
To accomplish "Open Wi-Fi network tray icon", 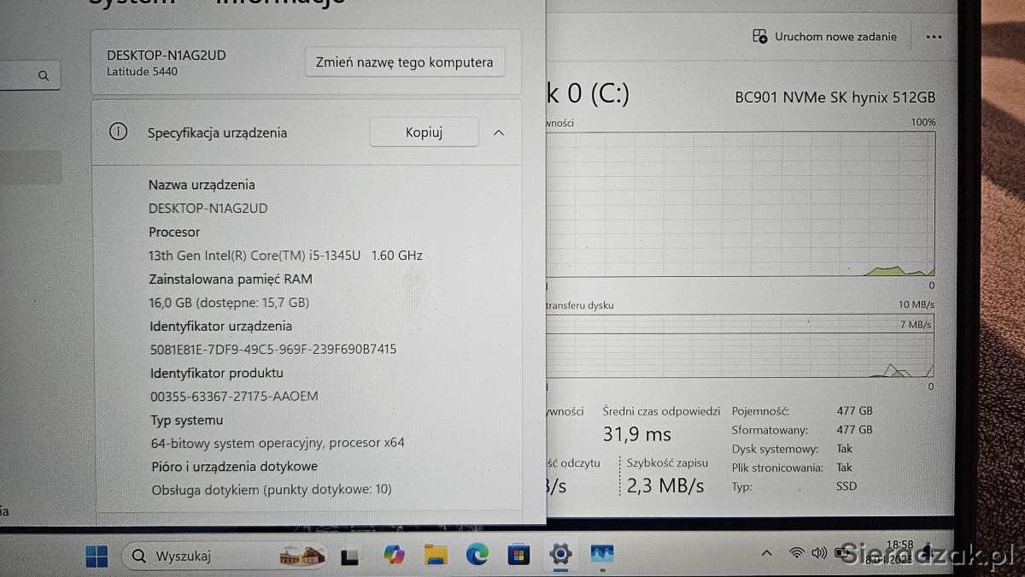I will (796, 553).
